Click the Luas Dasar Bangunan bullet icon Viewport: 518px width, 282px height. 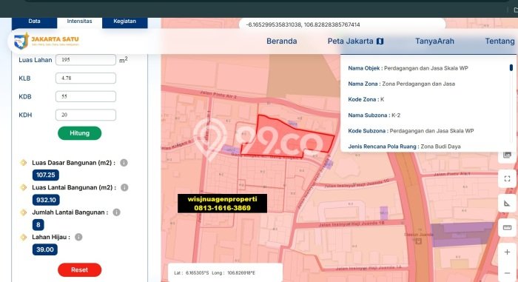coord(24,163)
